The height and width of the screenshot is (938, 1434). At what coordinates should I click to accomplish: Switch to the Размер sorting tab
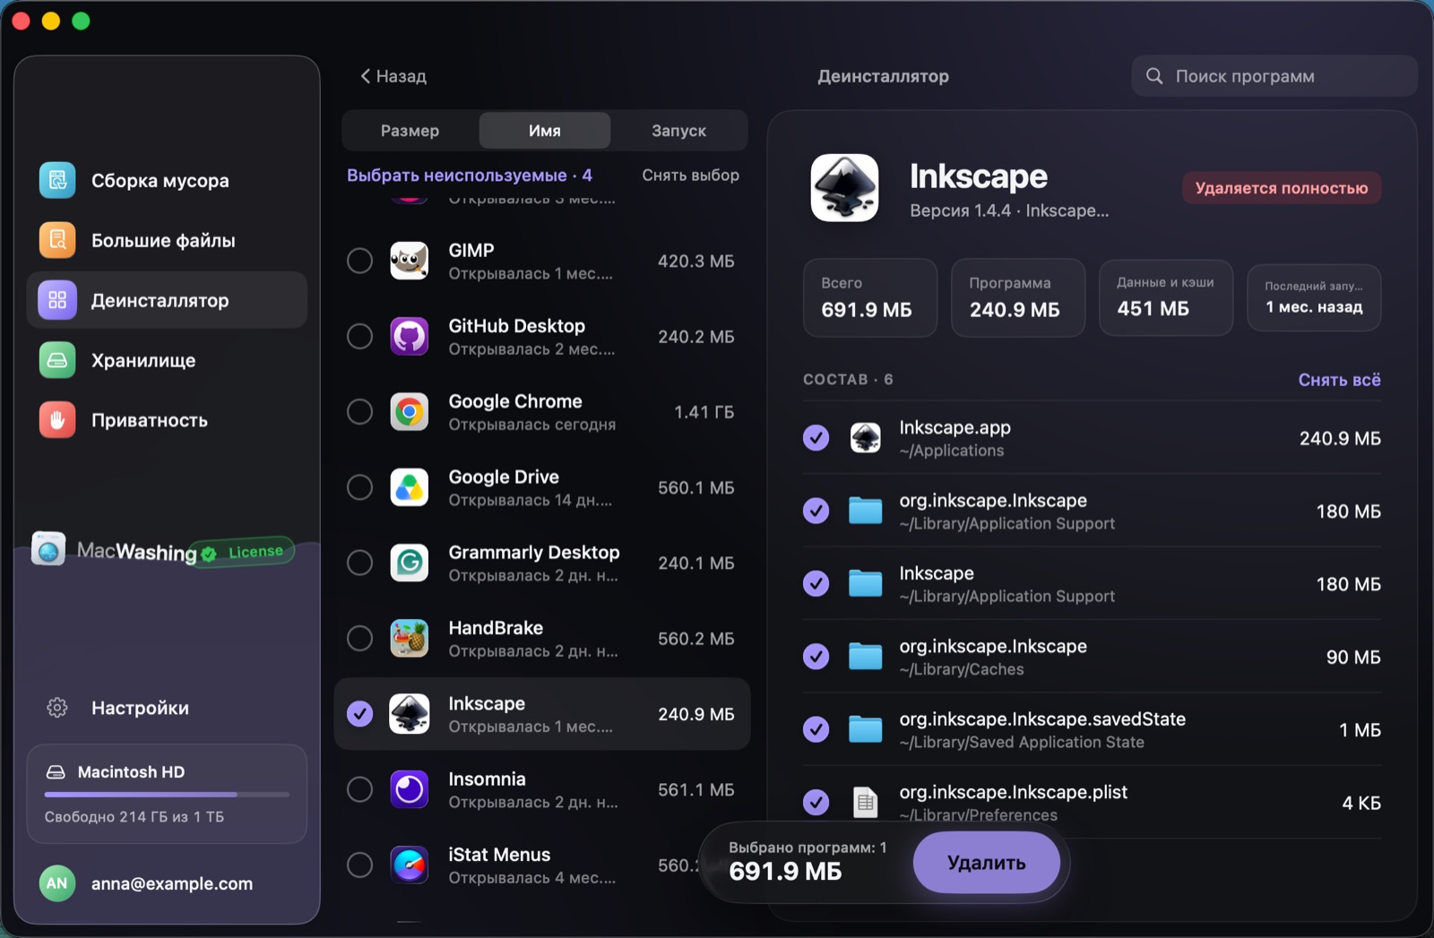410,131
